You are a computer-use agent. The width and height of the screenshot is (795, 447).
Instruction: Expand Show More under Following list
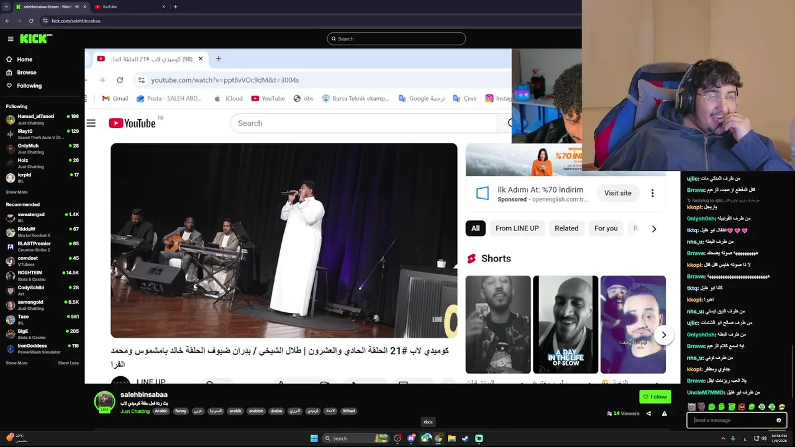pyautogui.click(x=17, y=192)
